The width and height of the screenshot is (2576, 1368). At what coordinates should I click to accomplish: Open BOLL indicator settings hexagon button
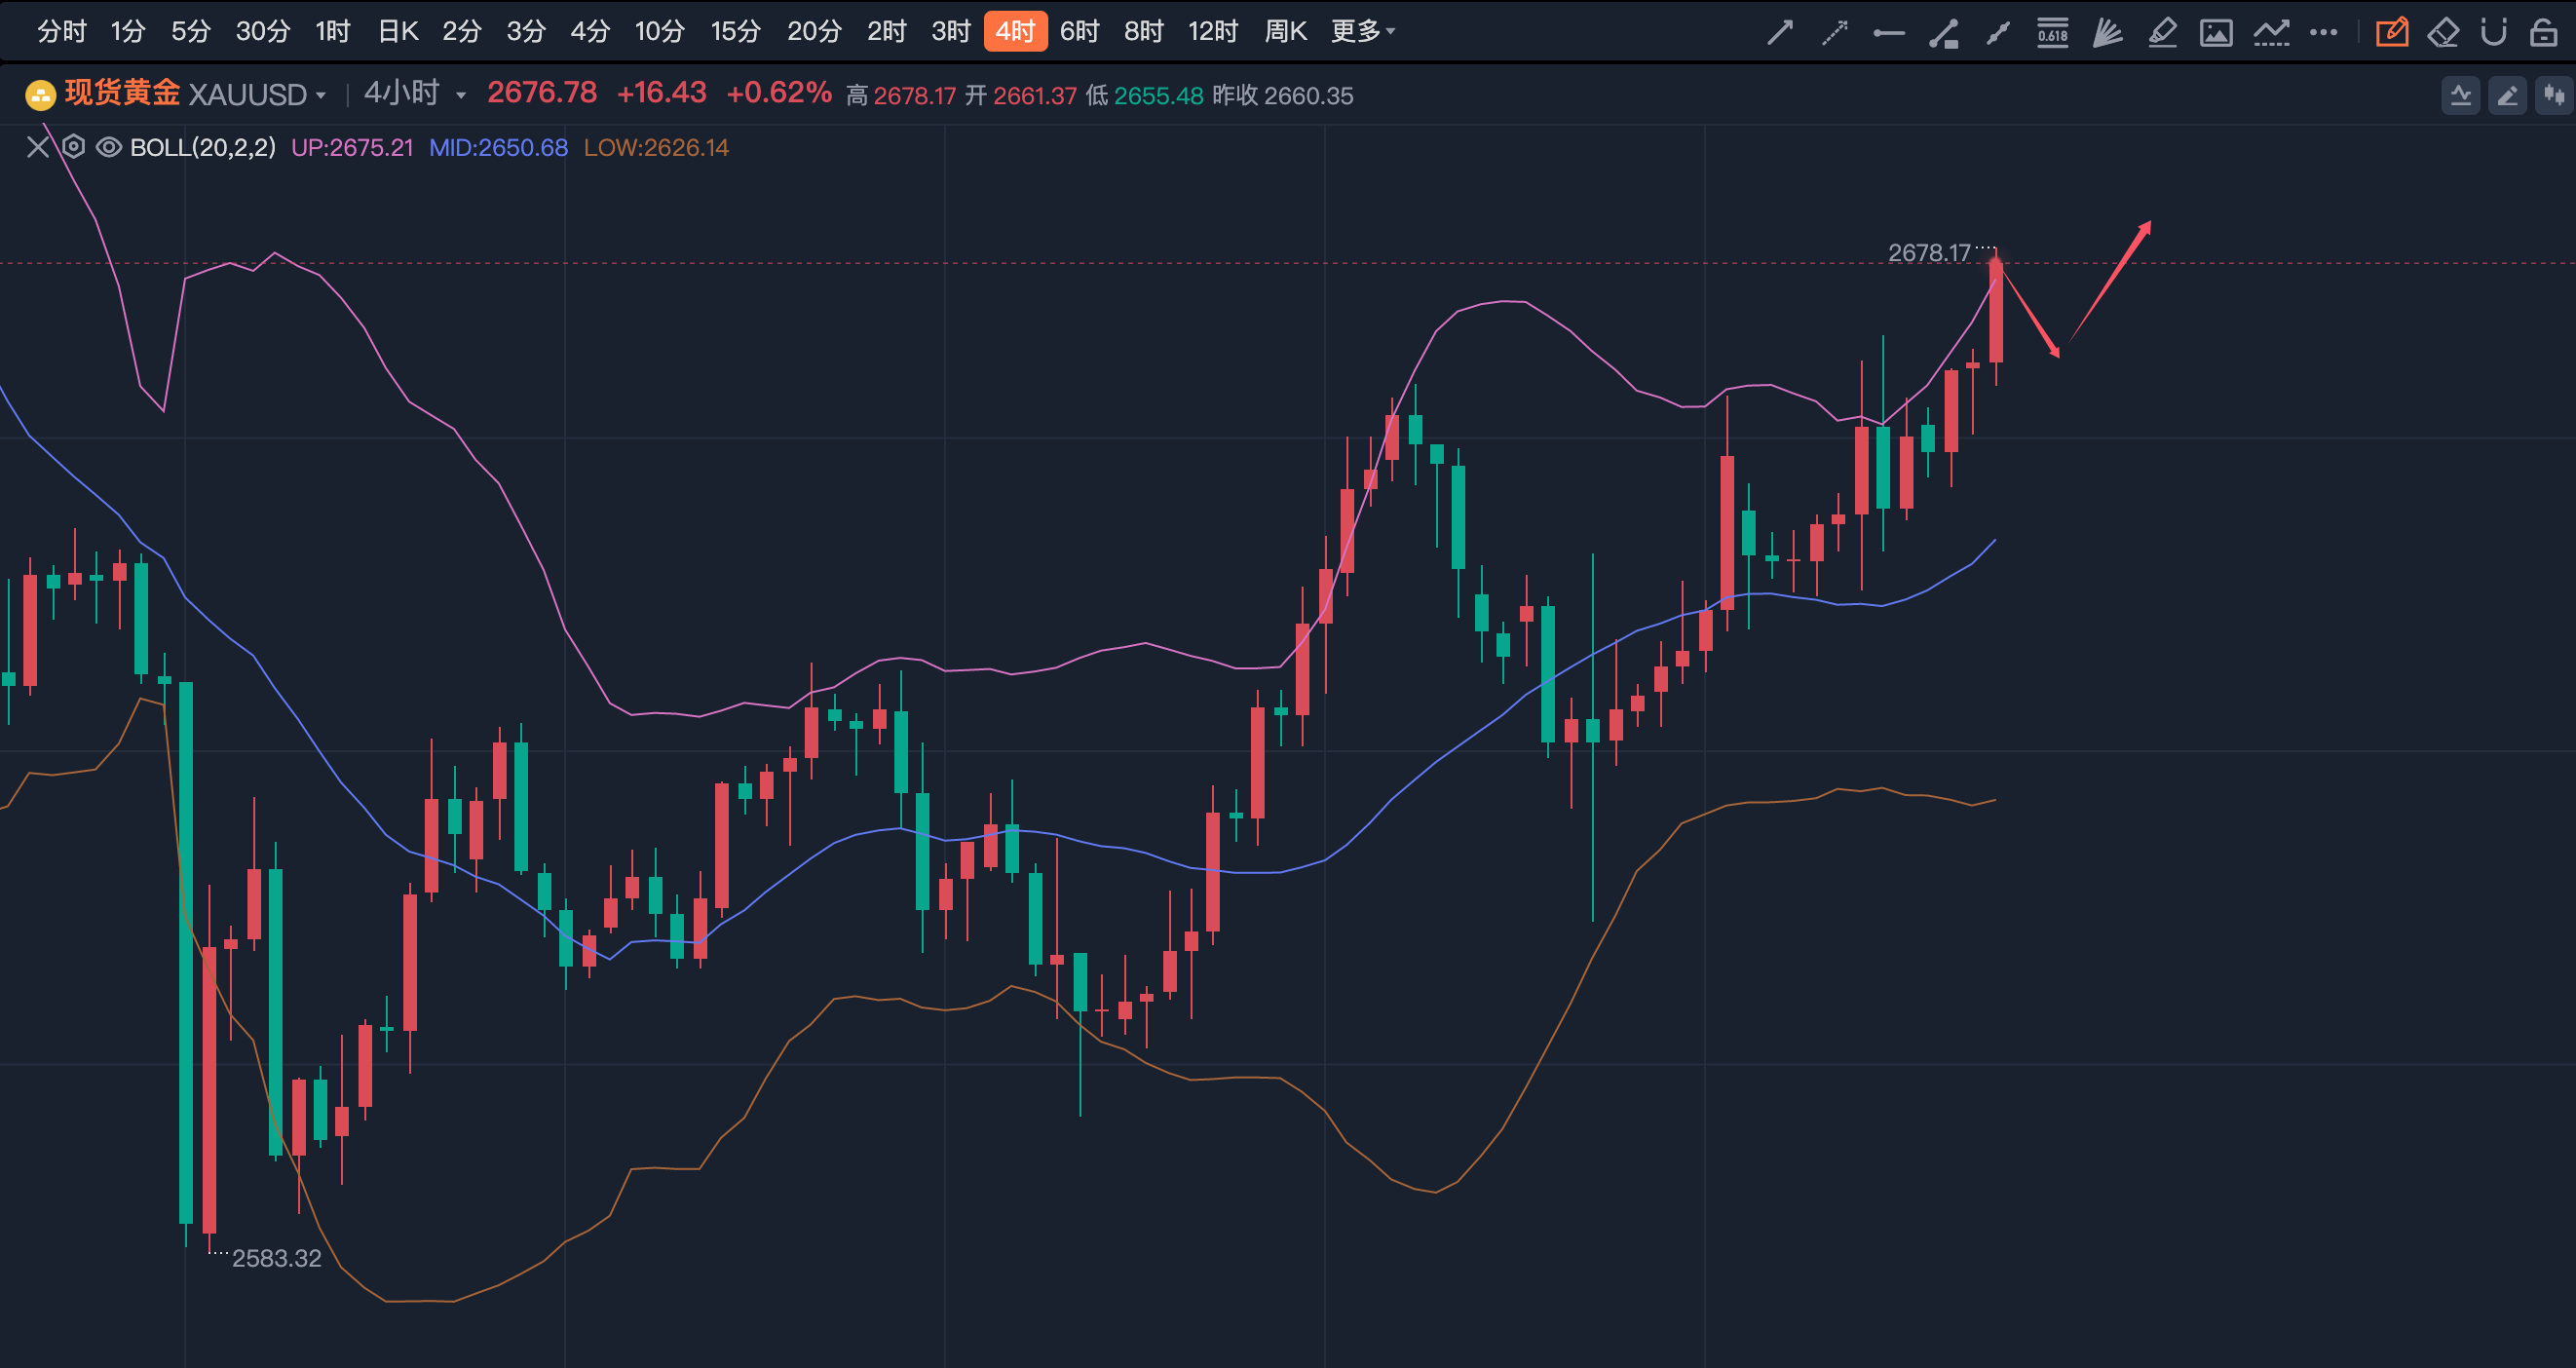click(73, 147)
